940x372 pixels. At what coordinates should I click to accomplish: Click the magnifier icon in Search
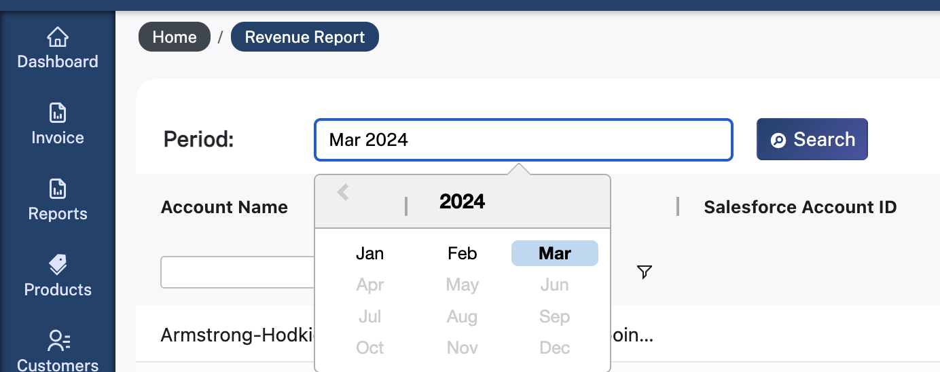click(x=778, y=141)
